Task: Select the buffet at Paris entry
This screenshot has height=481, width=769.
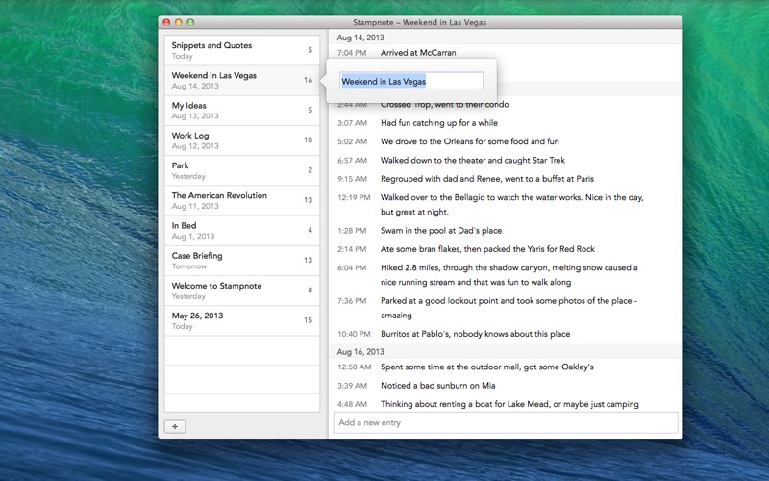Action: [x=487, y=179]
